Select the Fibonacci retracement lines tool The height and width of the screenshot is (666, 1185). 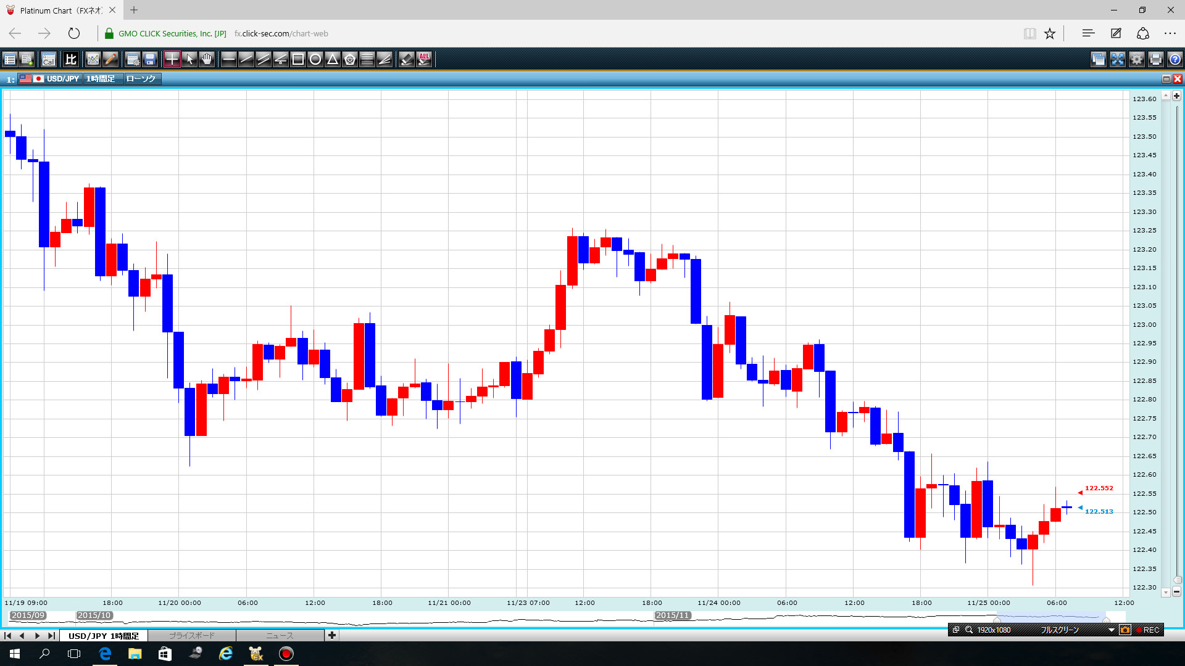(x=367, y=59)
